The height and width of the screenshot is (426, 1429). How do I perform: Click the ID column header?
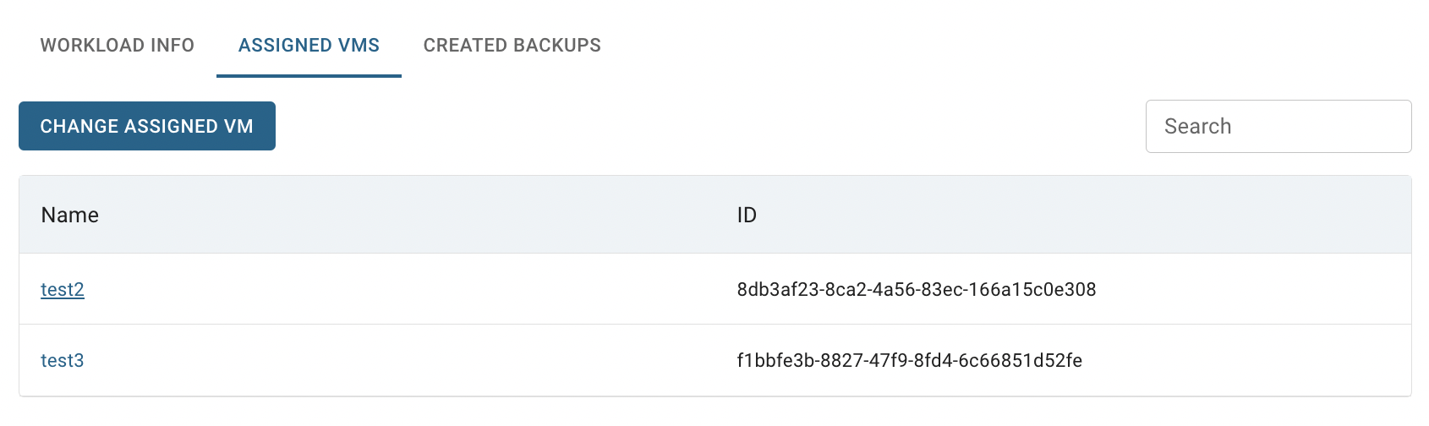[747, 215]
